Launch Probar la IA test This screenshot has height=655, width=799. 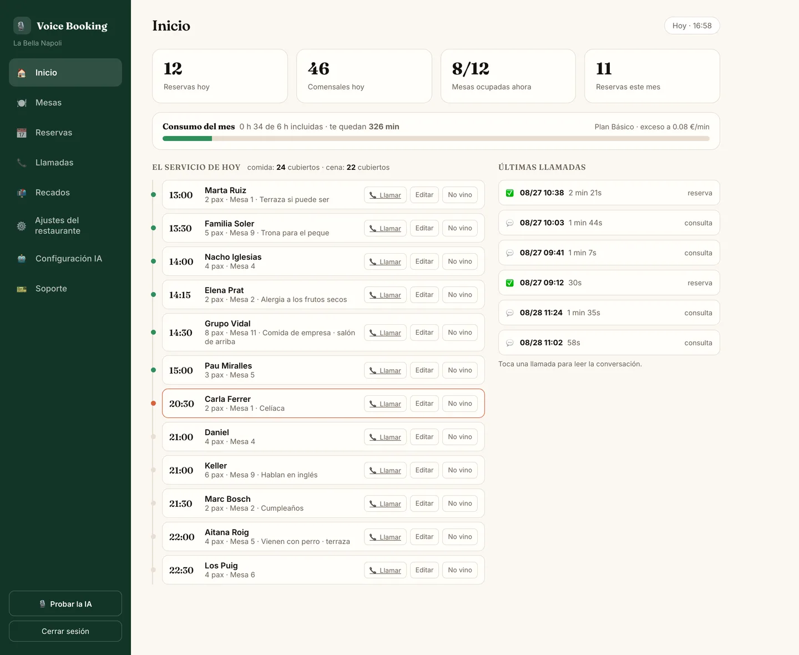click(65, 603)
